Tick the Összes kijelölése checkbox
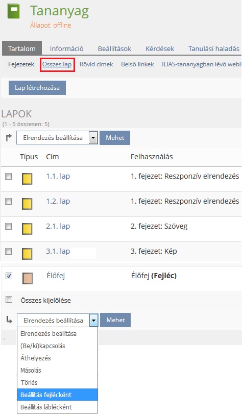Viewport: 242px width, 415px height. pos(9,299)
